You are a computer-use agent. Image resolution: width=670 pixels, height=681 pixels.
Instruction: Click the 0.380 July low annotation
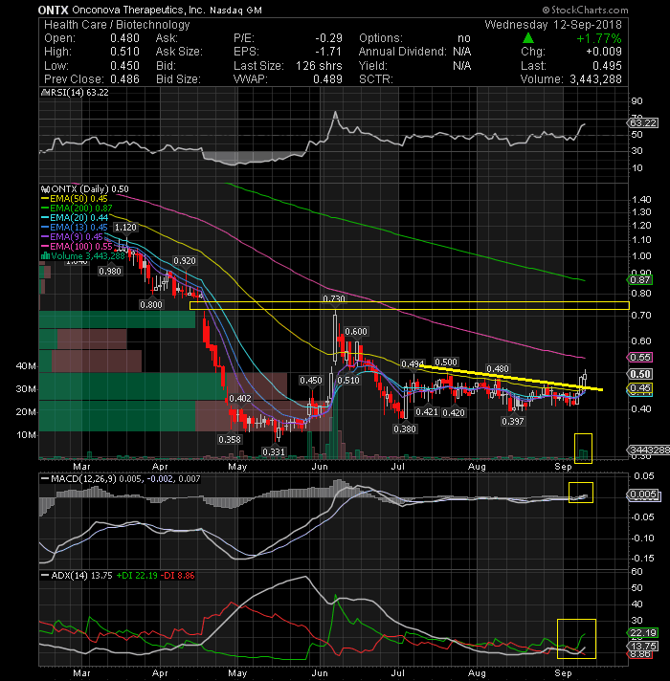405,428
